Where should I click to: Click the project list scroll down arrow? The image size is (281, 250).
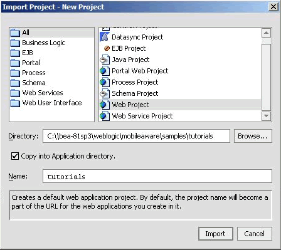click(x=266, y=116)
